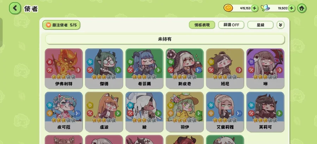The width and height of the screenshot is (317, 144).
Task: Click the star rating on 班尼's card
Action: point(225,77)
